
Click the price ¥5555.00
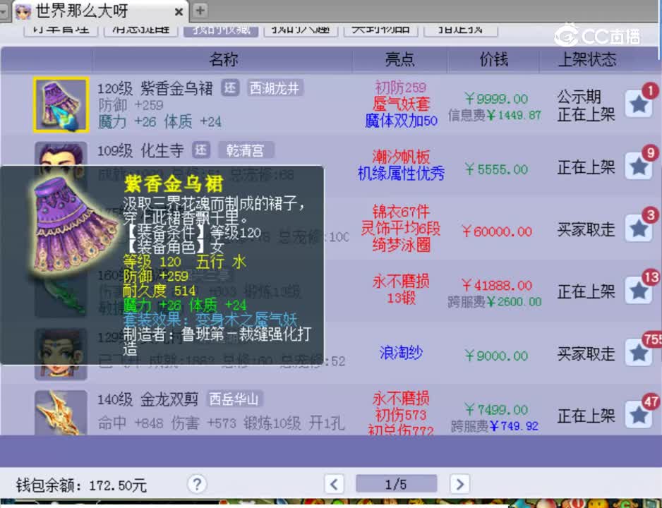(496, 169)
